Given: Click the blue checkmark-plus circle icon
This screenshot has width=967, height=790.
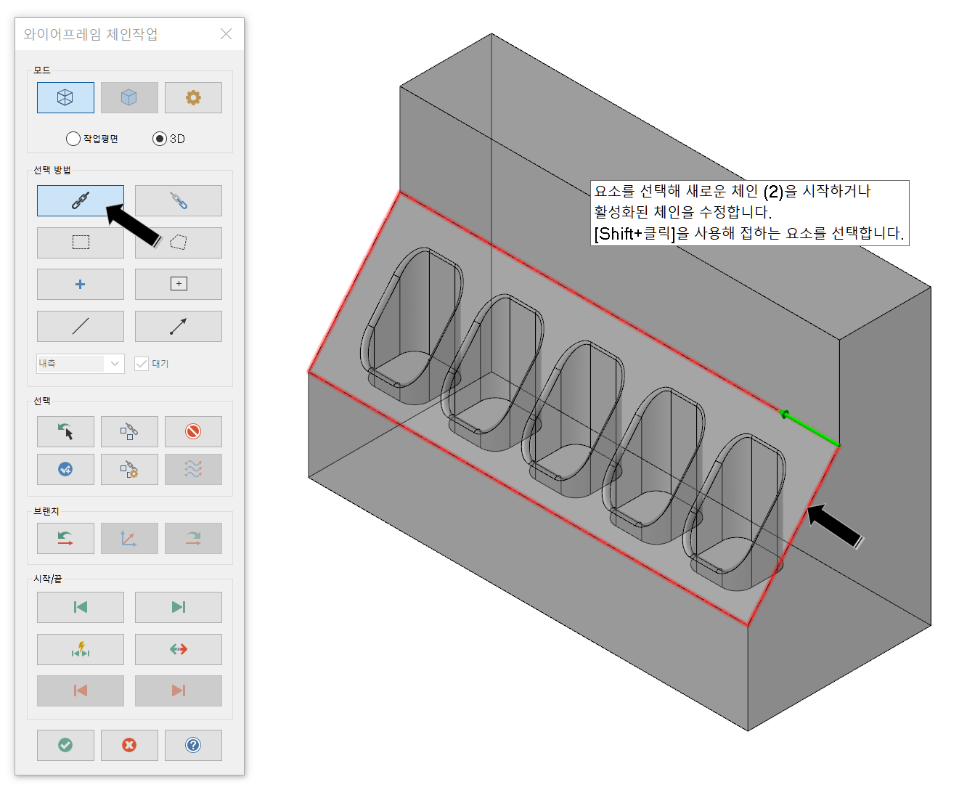Looking at the screenshot, I should click(x=65, y=469).
